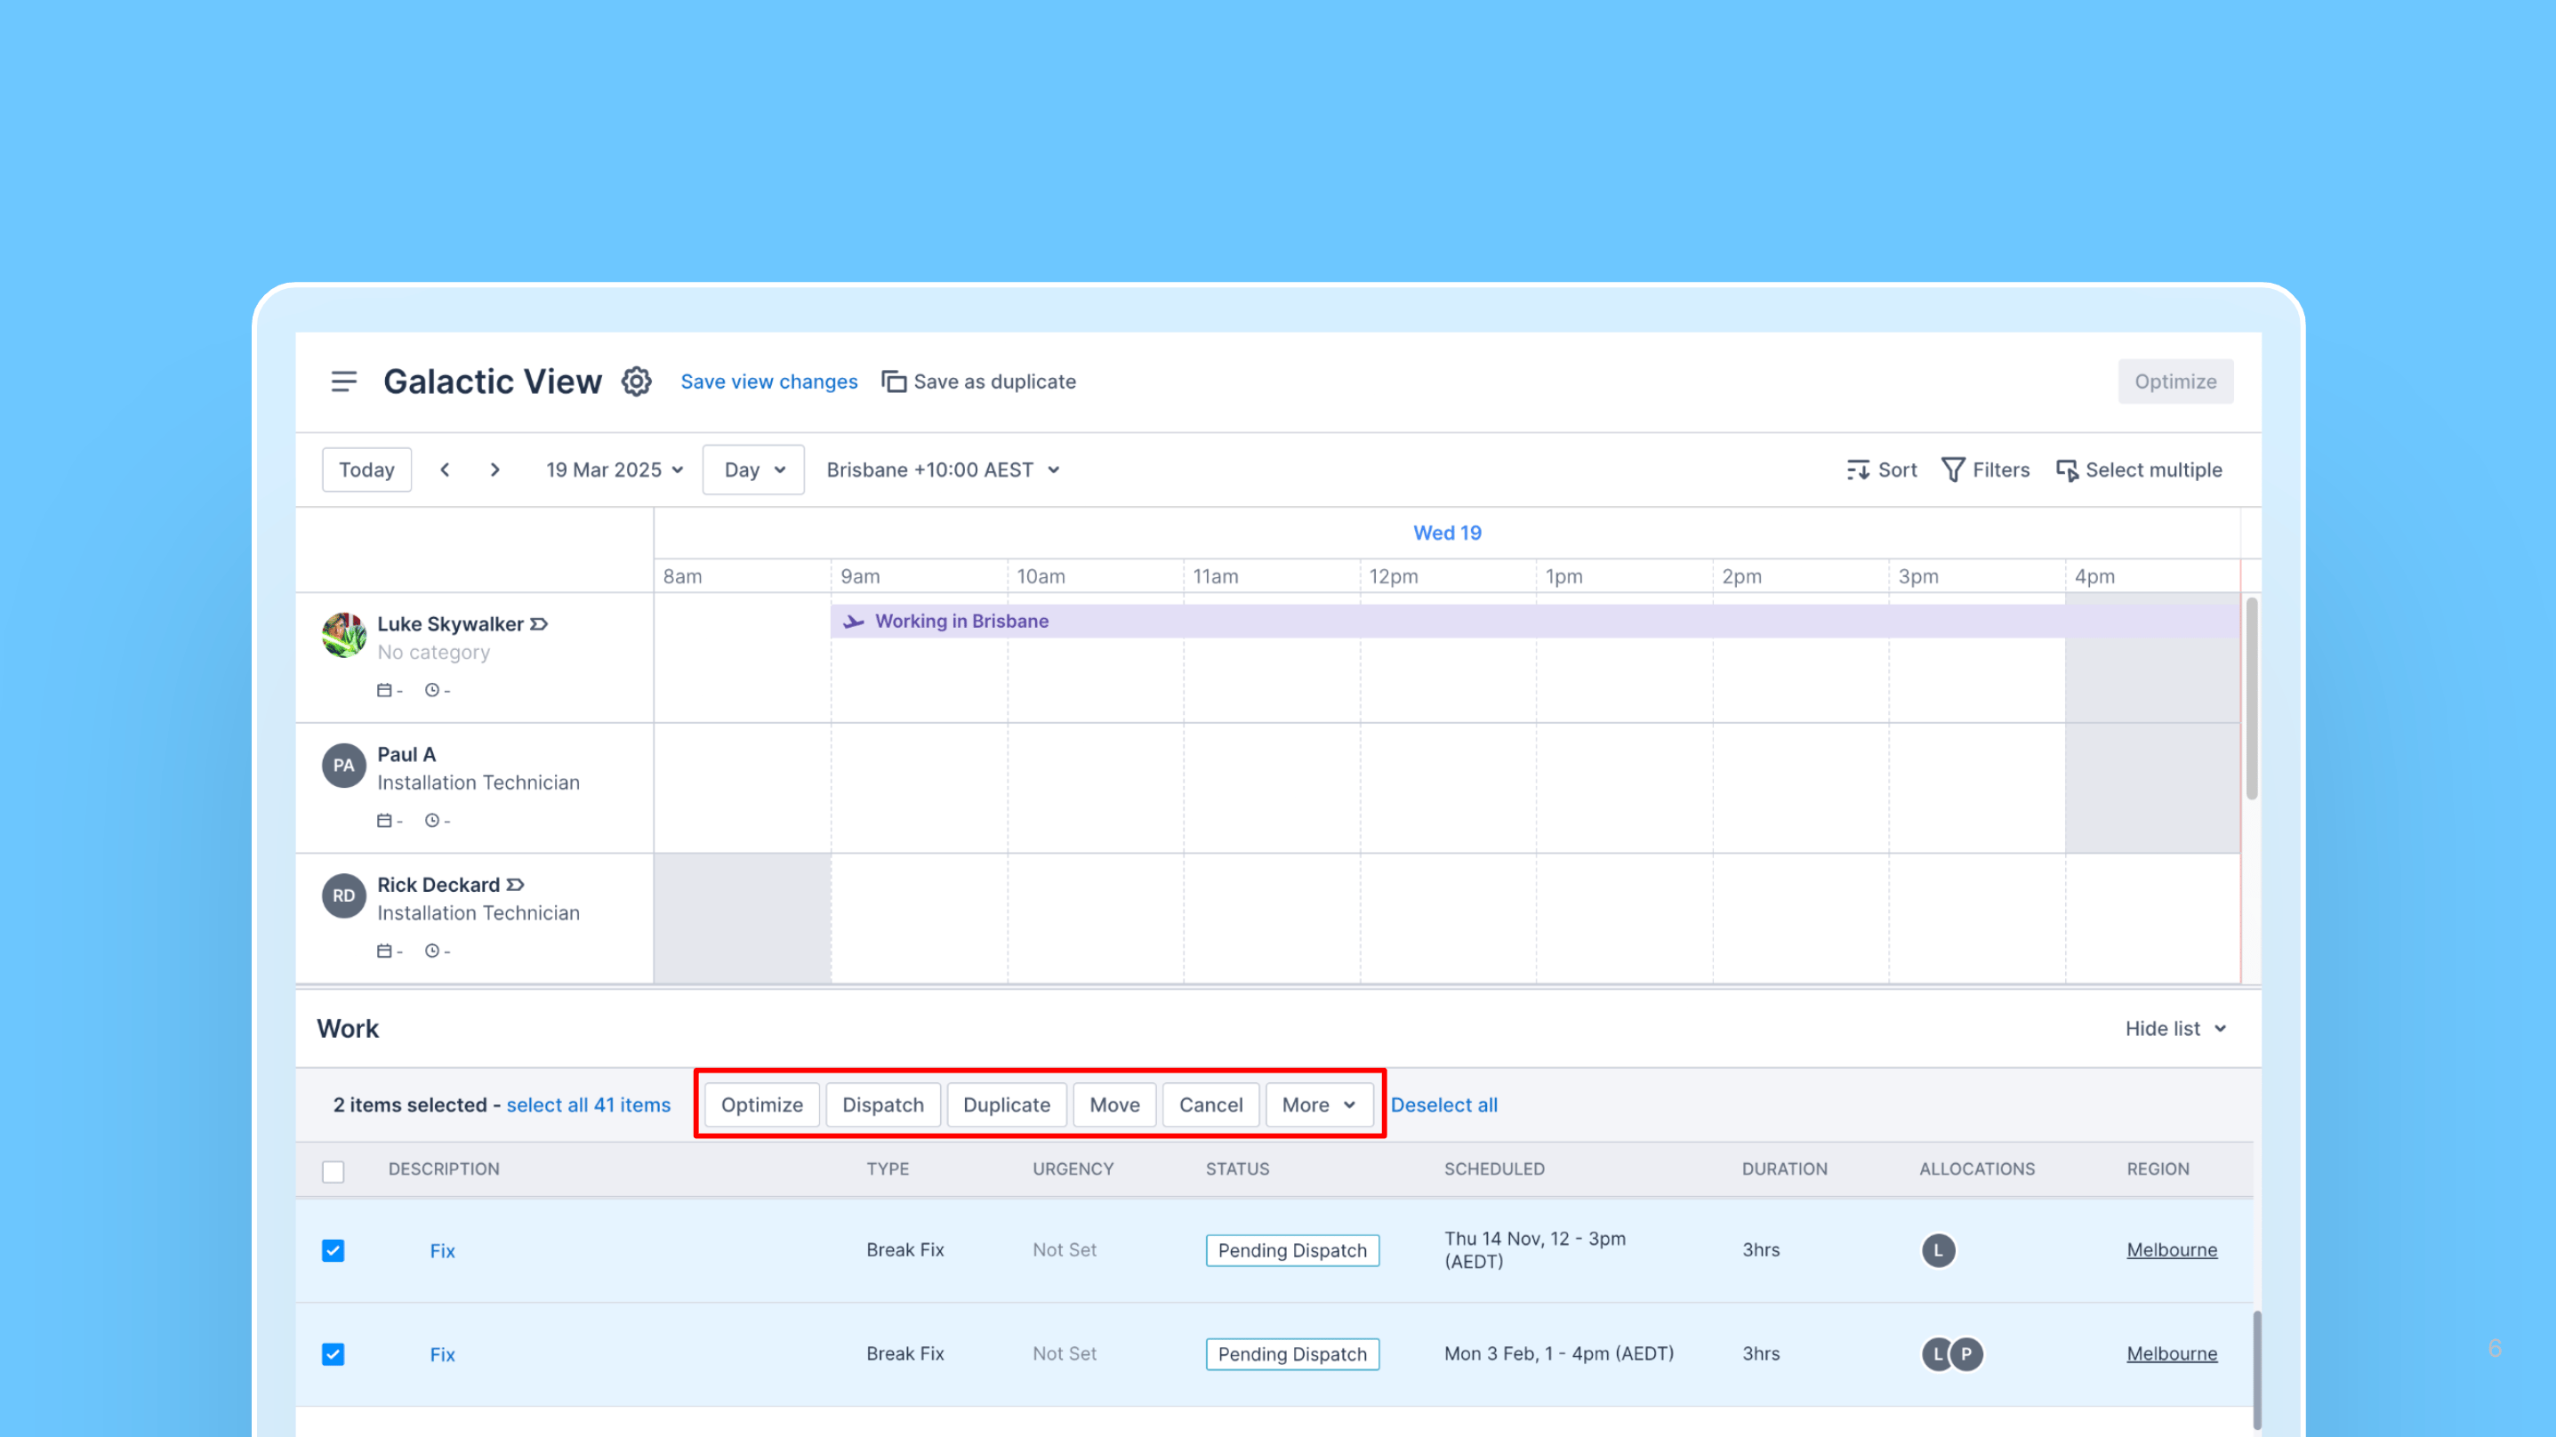
Task: Open the 19 Mar 2025 date picker
Action: pos(615,470)
